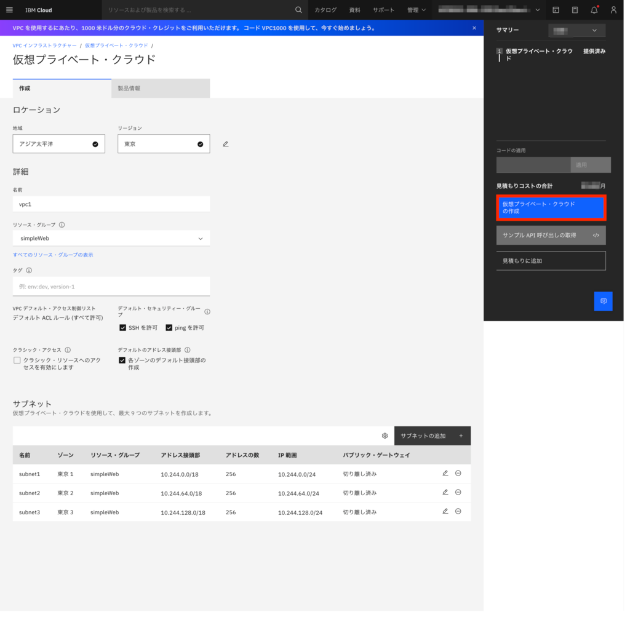
Task: Click the IBM Cloud logo
Action: click(x=39, y=10)
